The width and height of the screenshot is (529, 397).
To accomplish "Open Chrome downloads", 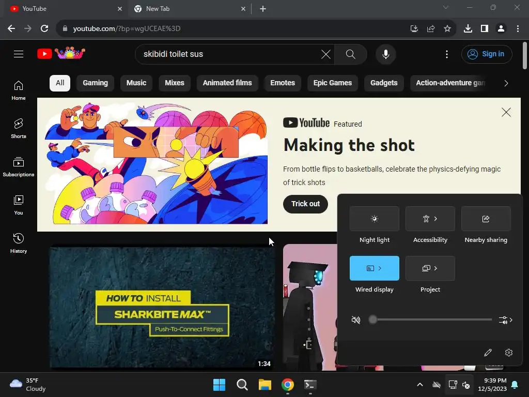I will [x=468, y=29].
